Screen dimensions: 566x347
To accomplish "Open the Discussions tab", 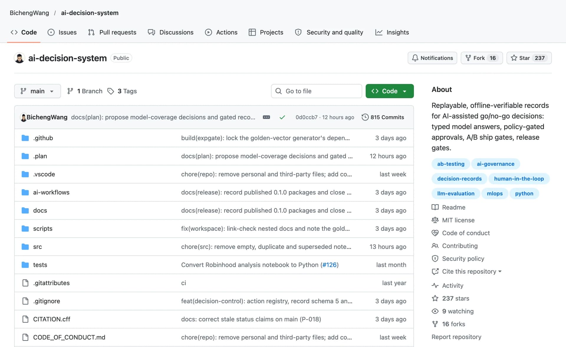I will tap(171, 32).
